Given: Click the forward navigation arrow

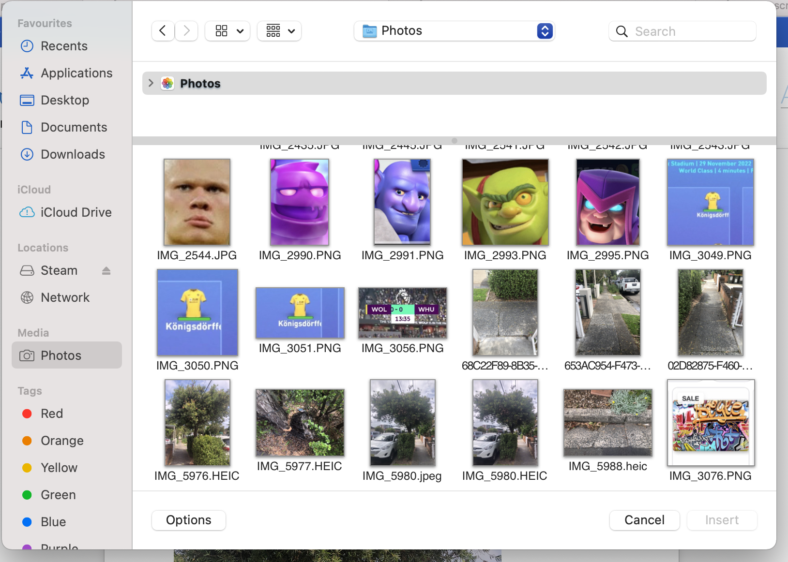Looking at the screenshot, I should pyautogui.click(x=186, y=31).
